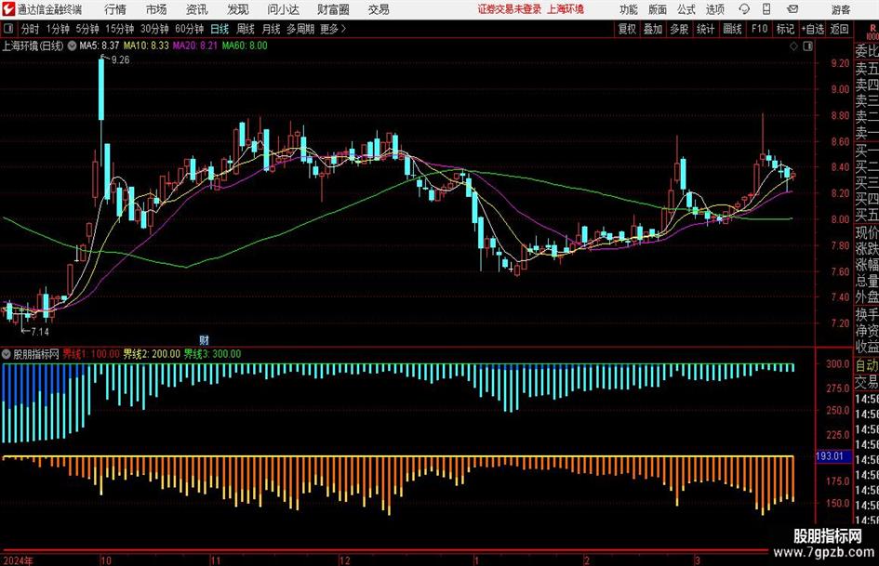Screen dimensions: 879x566
Task: Click the 自动 label in right panel
Action: tap(867, 365)
